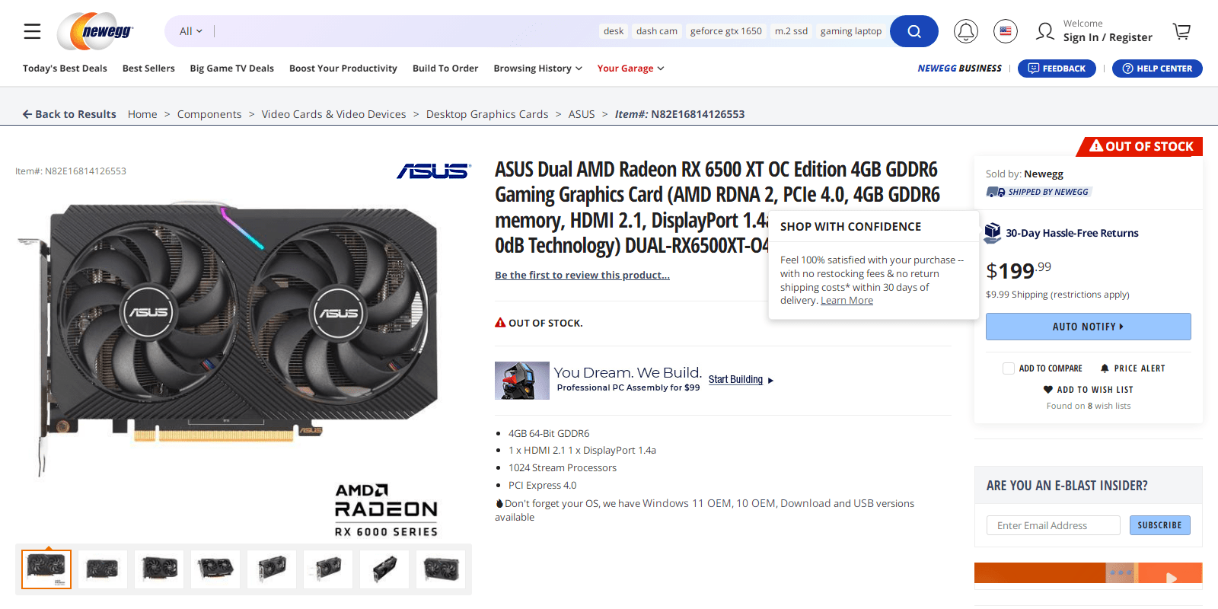Click the Back to Results link

tap(69, 114)
